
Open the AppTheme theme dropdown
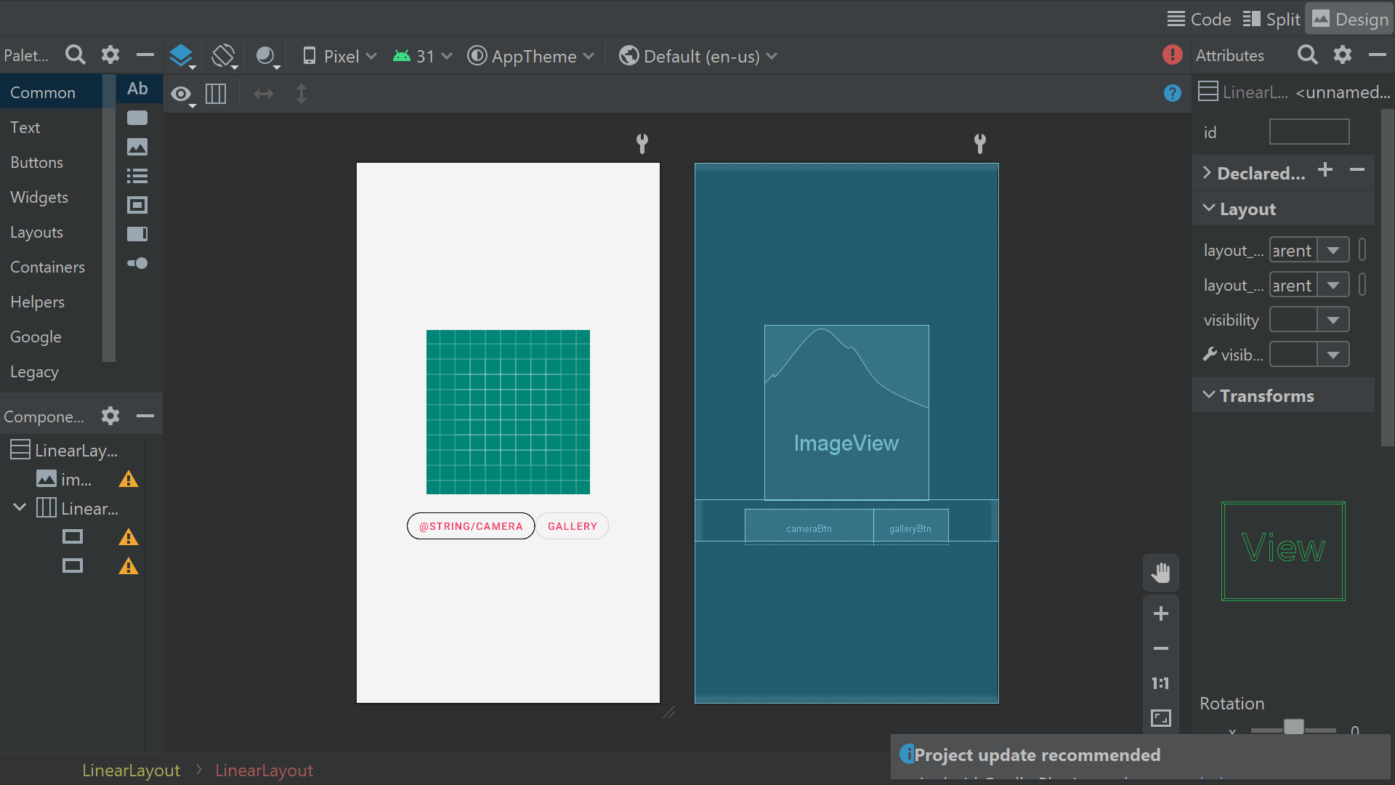pyautogui.click(x=531, y=56)
